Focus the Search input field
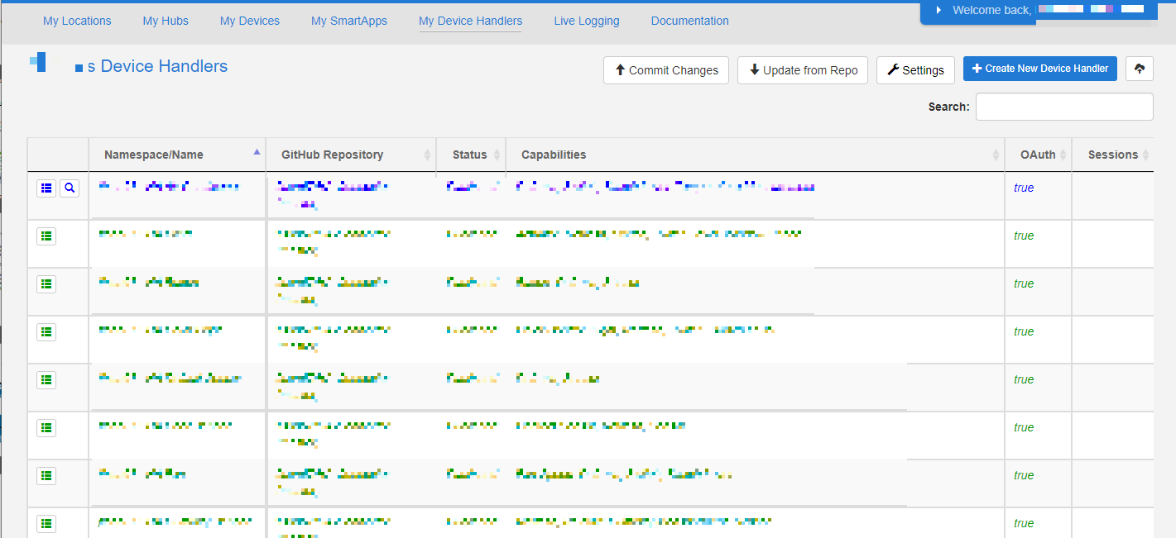This screenshot has height=538, width=1176. click(x=1064, y=107)
